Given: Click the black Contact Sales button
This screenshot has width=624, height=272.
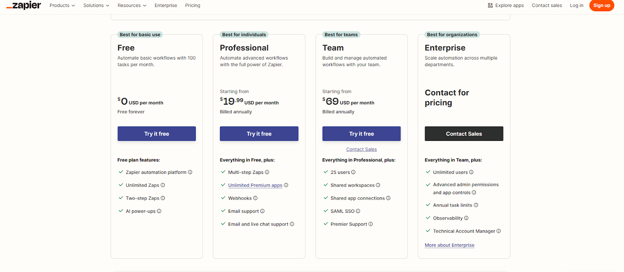Looking at the screenshot, I should (x=464, y=133).
